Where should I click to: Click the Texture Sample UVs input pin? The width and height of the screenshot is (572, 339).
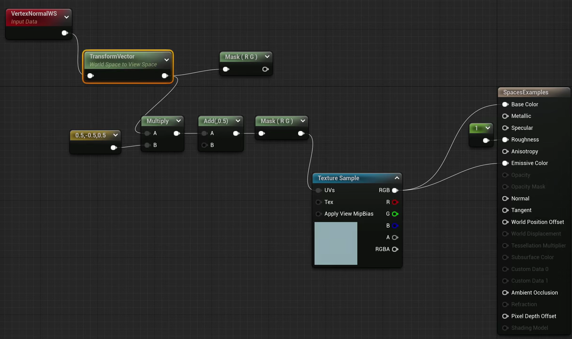[318, 190]
